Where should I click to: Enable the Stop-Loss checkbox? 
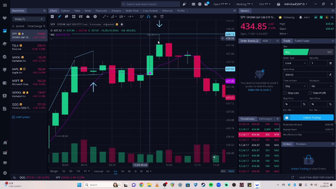(285, 93)
